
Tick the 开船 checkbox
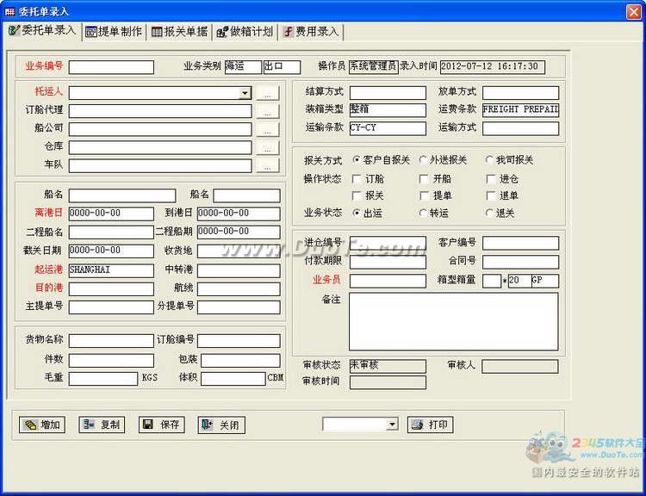(424, 179)
